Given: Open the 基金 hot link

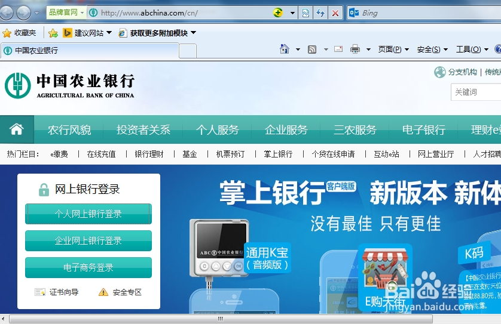Looking at the screenshot, I should pos(190,155).
